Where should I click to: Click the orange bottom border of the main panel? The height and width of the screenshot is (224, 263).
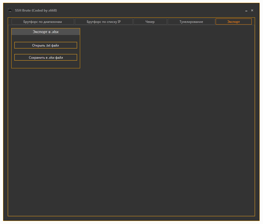pos(131,216)
